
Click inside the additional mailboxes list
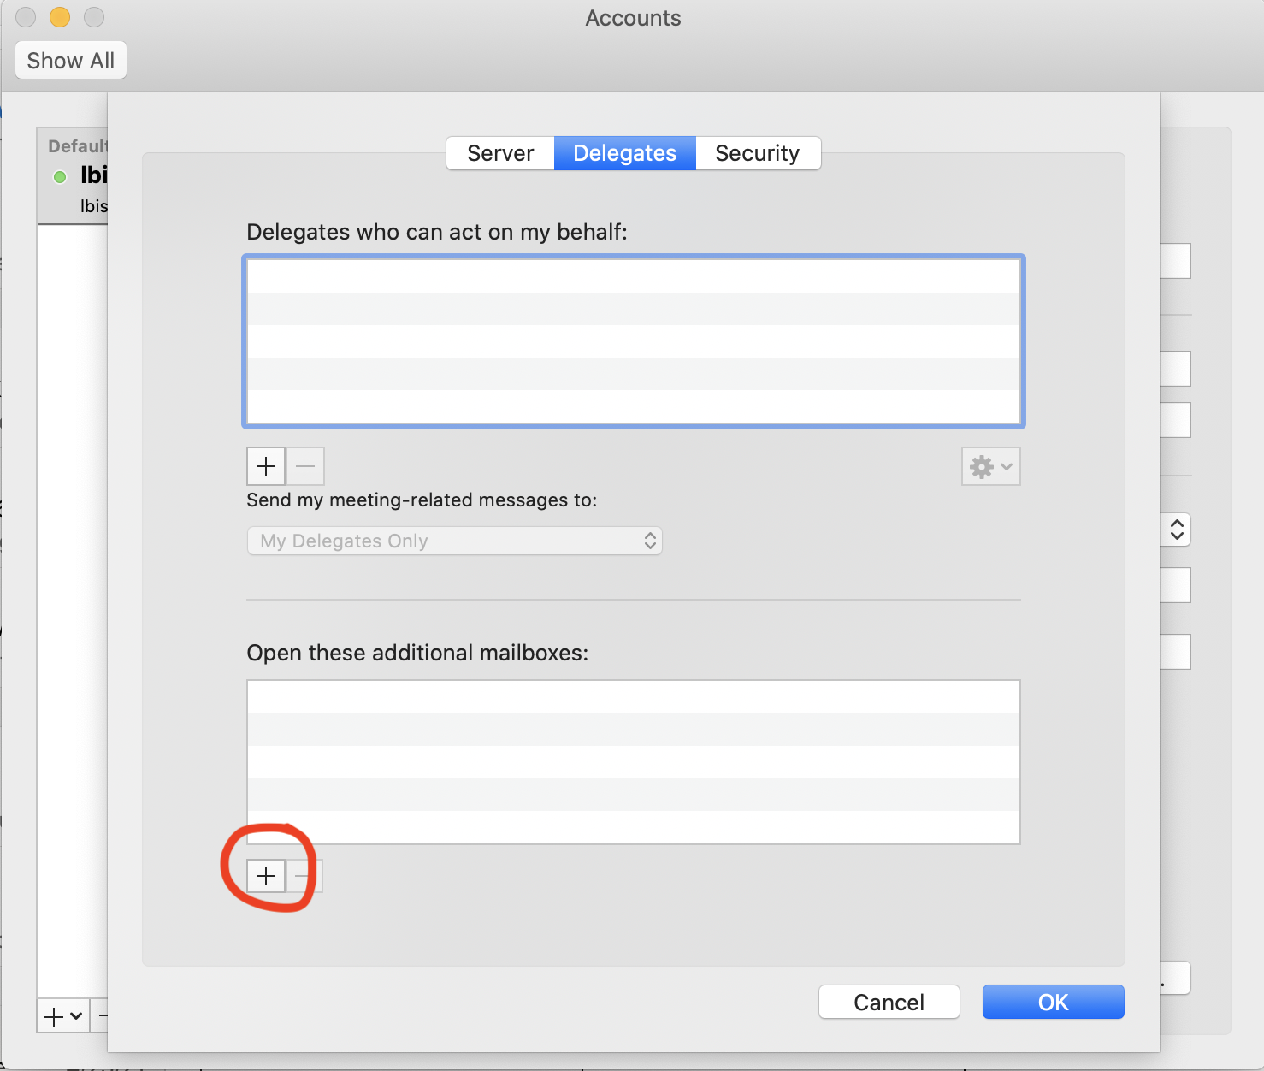click(633, 761)
